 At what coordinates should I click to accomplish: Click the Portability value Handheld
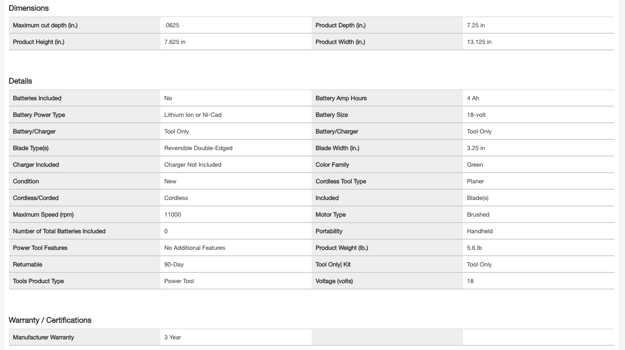[x=480, y=231]
